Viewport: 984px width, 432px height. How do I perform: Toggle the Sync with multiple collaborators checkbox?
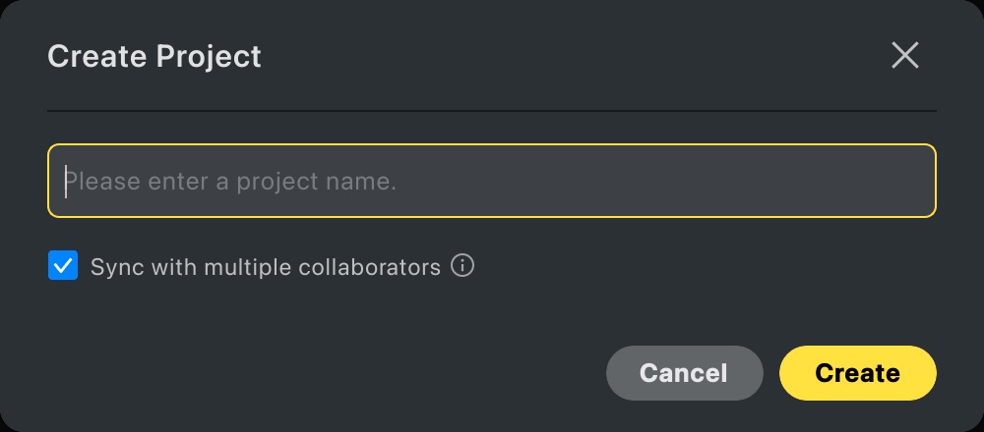(63, 266)
